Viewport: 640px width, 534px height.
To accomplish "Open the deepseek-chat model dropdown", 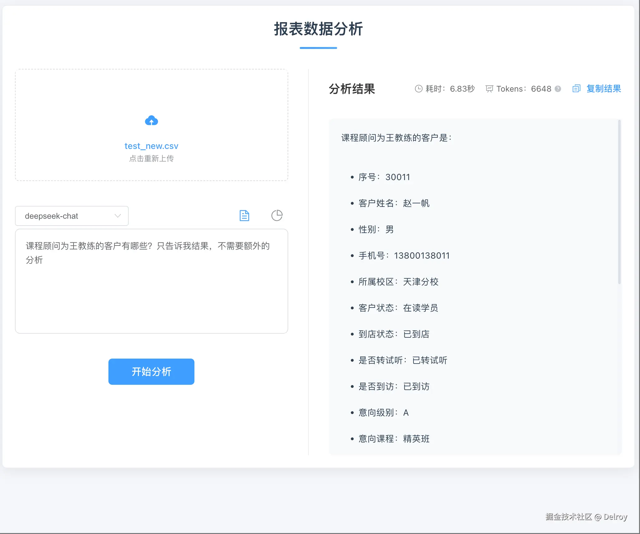I will click(x=72, y=216).
